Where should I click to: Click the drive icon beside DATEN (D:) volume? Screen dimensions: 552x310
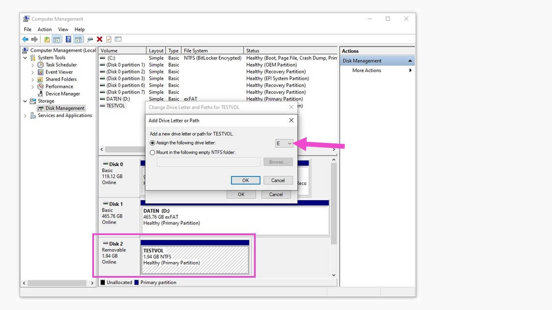[x=102, y=99]
